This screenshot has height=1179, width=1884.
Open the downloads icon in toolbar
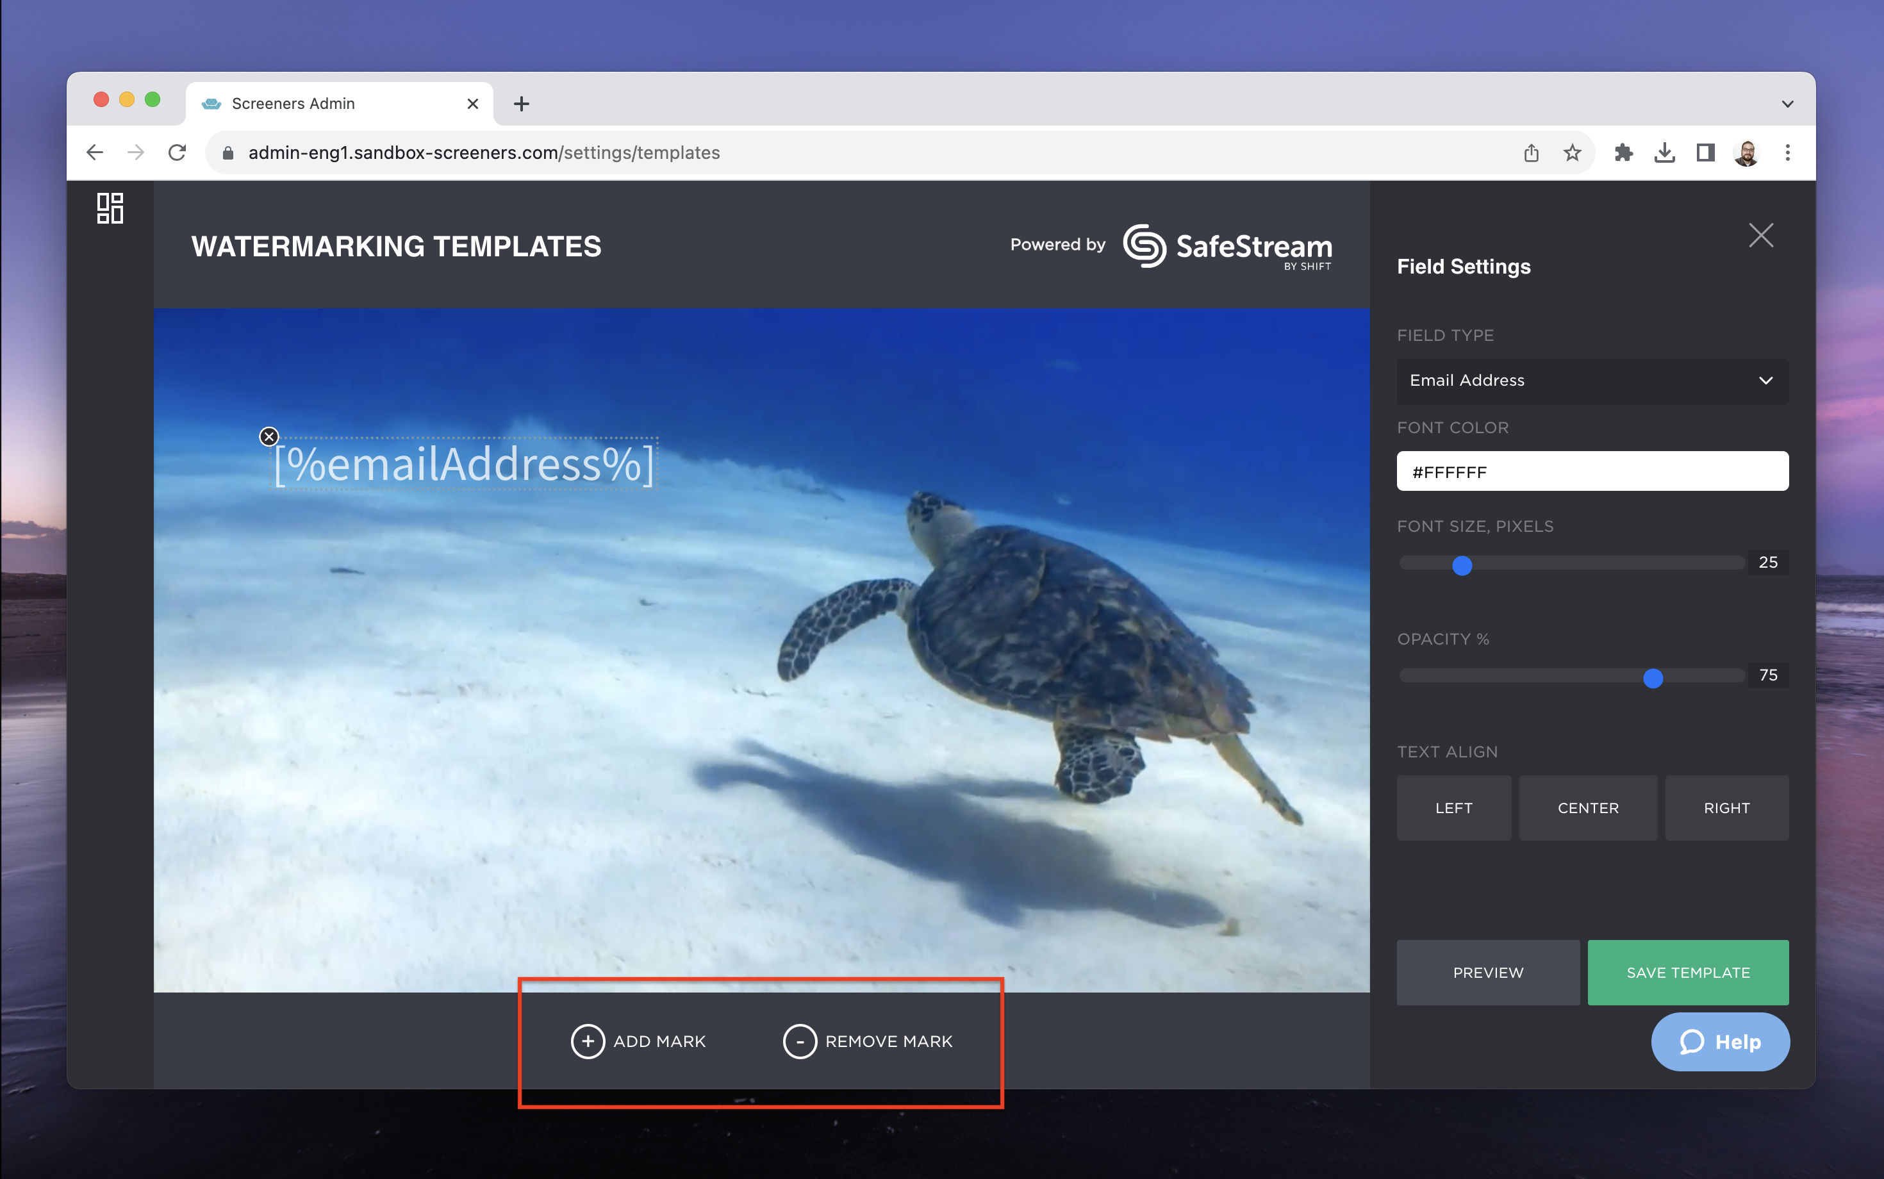click(1664, 153)
